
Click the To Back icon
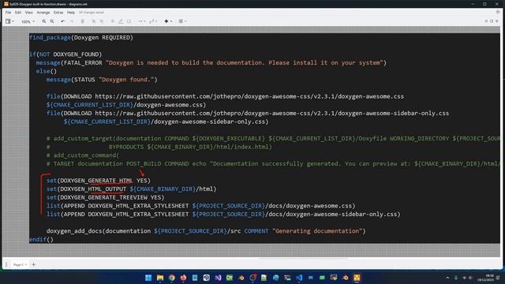pos(102,21)
